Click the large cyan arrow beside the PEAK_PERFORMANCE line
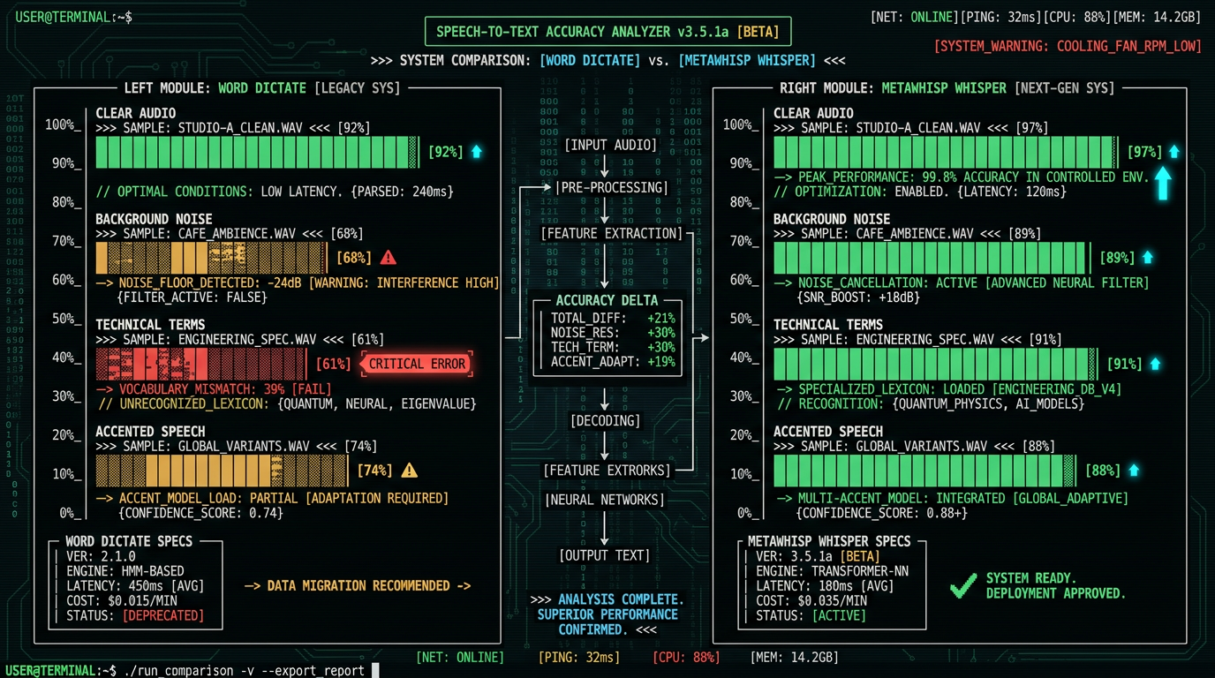This screenshot has height=678, width=1215. click(x=1163, y=183)
